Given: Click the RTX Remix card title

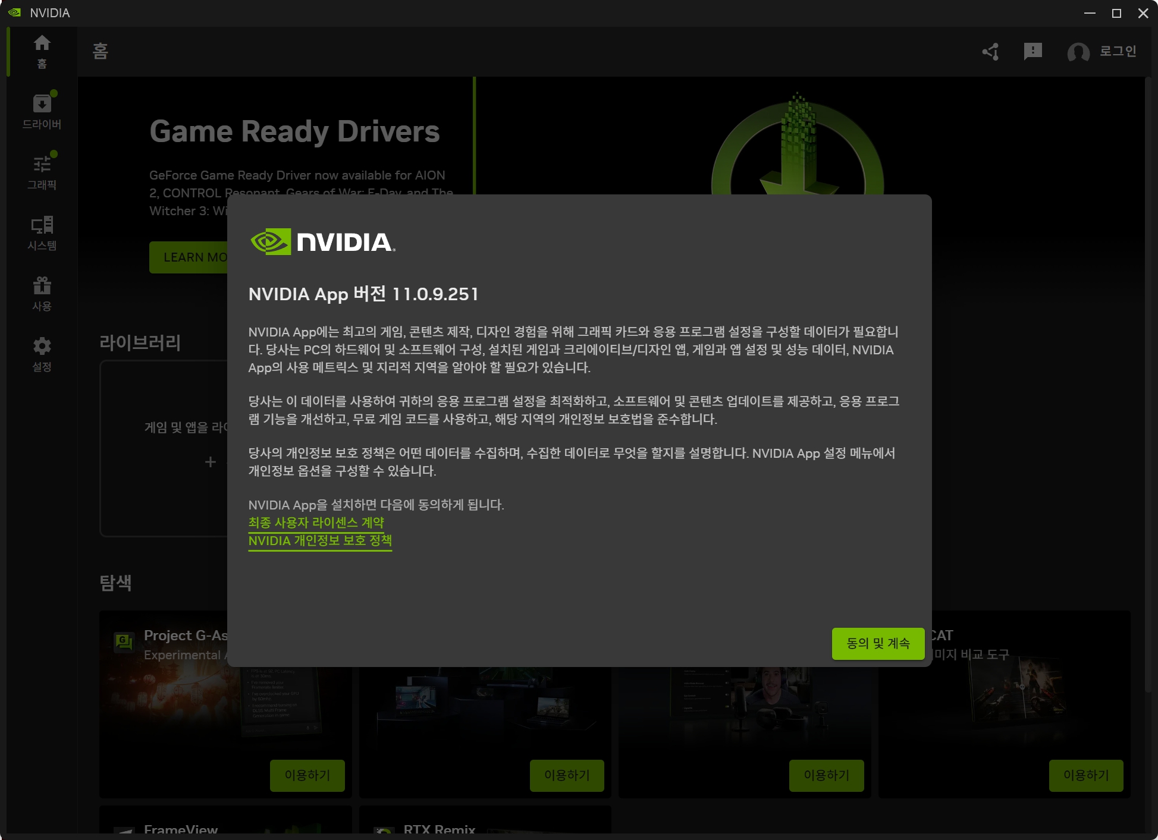Looking at the screenshot, I should point(440,830).
